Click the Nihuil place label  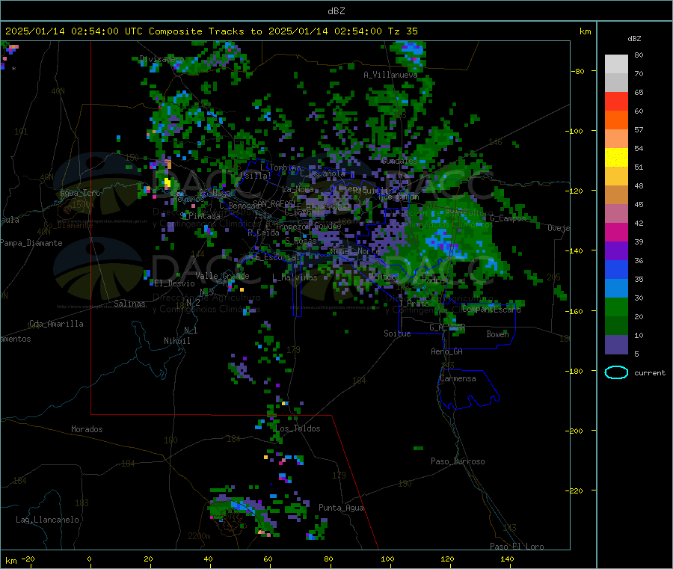point(176,341)
